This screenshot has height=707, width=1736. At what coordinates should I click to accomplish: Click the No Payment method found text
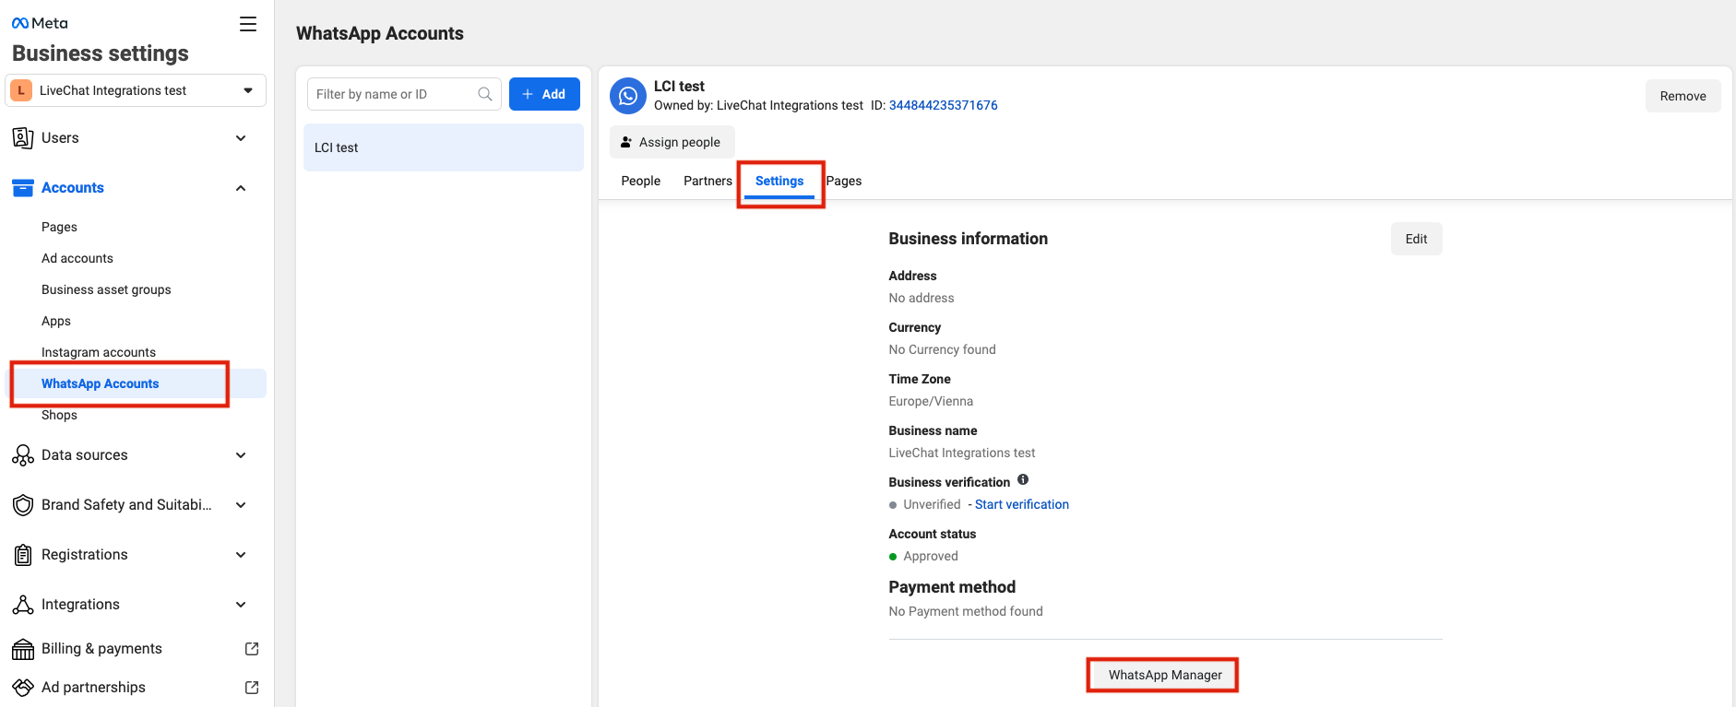(966, 611)
